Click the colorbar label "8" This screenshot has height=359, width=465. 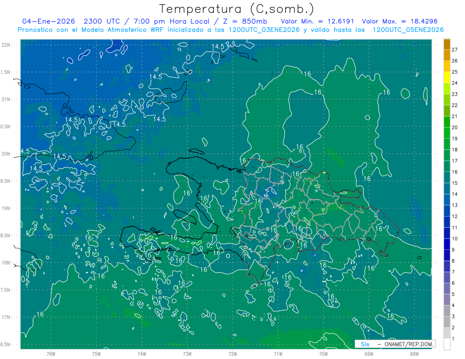(453, 261)
